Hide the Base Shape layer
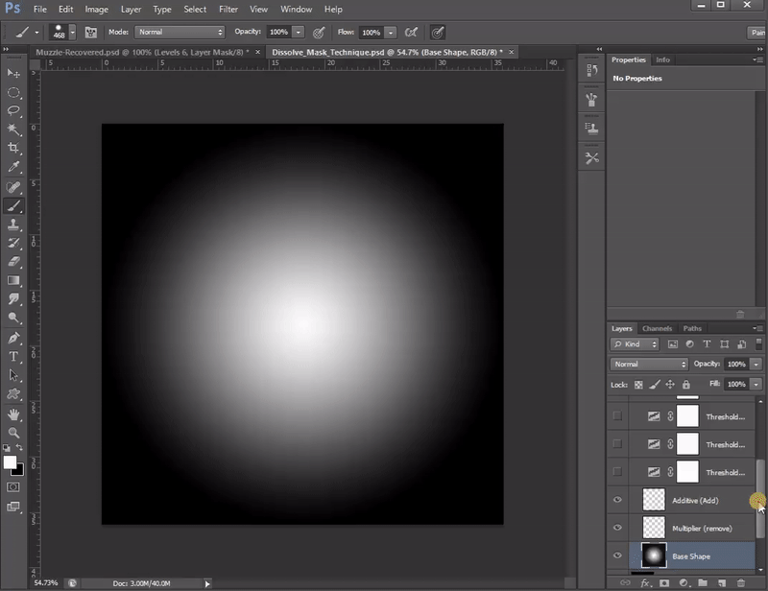The width and height of the screenshot is (768, 591). (617, 556)
